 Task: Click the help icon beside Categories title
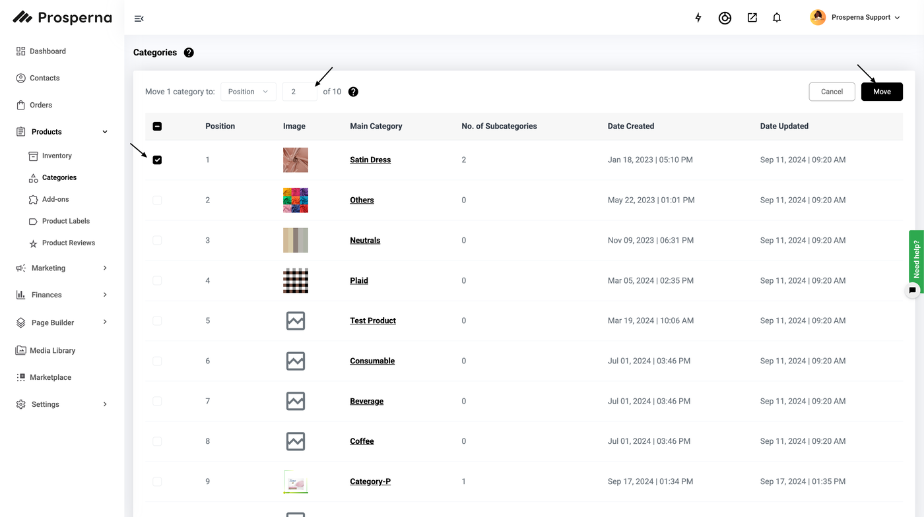click(x=189, y=53)
